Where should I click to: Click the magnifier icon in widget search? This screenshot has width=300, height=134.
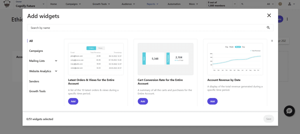[x=268, y=28]
